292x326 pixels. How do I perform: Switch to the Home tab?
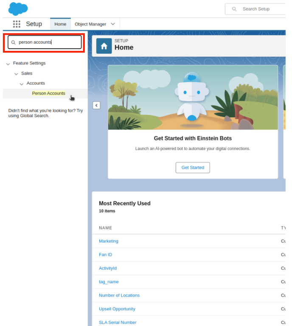pyautogui.click(x=60, y=24)
